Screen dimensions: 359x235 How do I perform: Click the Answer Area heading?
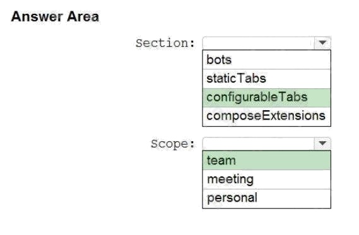coord(55,16)
